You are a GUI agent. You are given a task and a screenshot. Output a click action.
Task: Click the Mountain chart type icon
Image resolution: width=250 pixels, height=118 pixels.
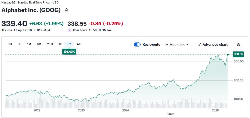click(x=167, y=45)
